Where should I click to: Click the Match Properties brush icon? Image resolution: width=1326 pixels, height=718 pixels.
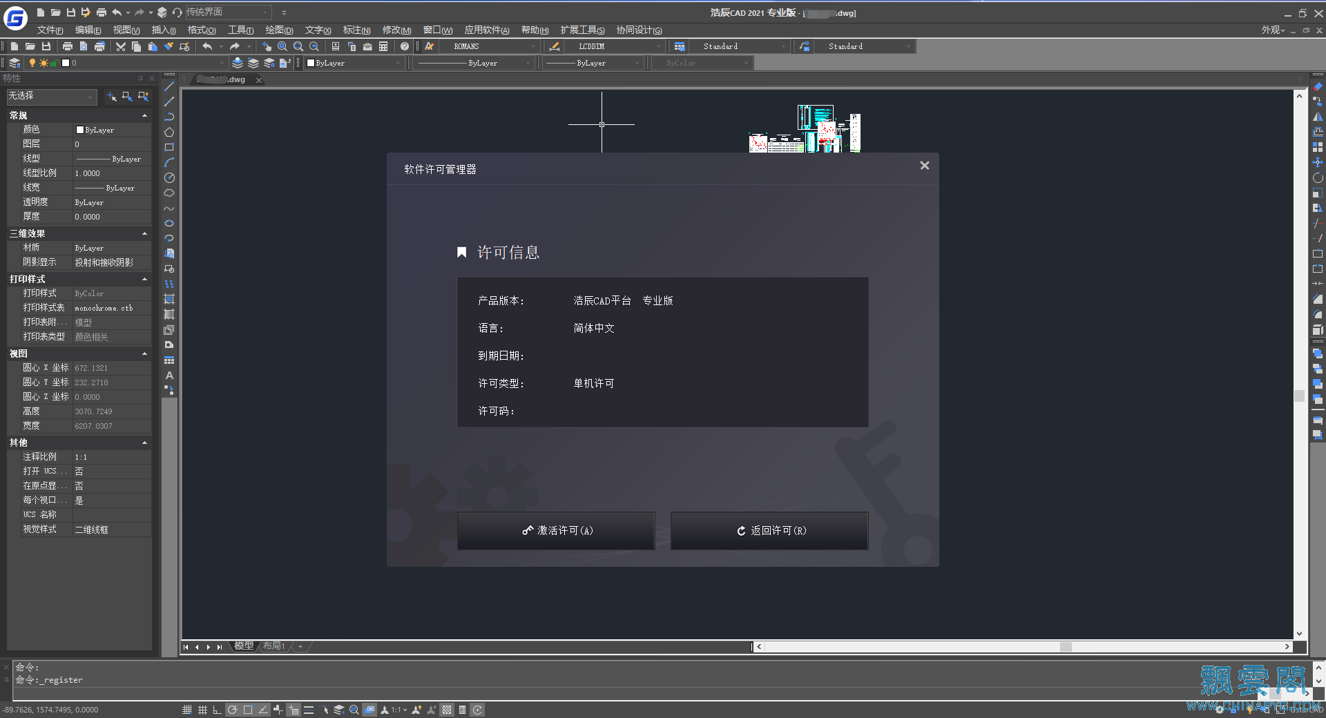pyautogui.click(x=169, y=46)
